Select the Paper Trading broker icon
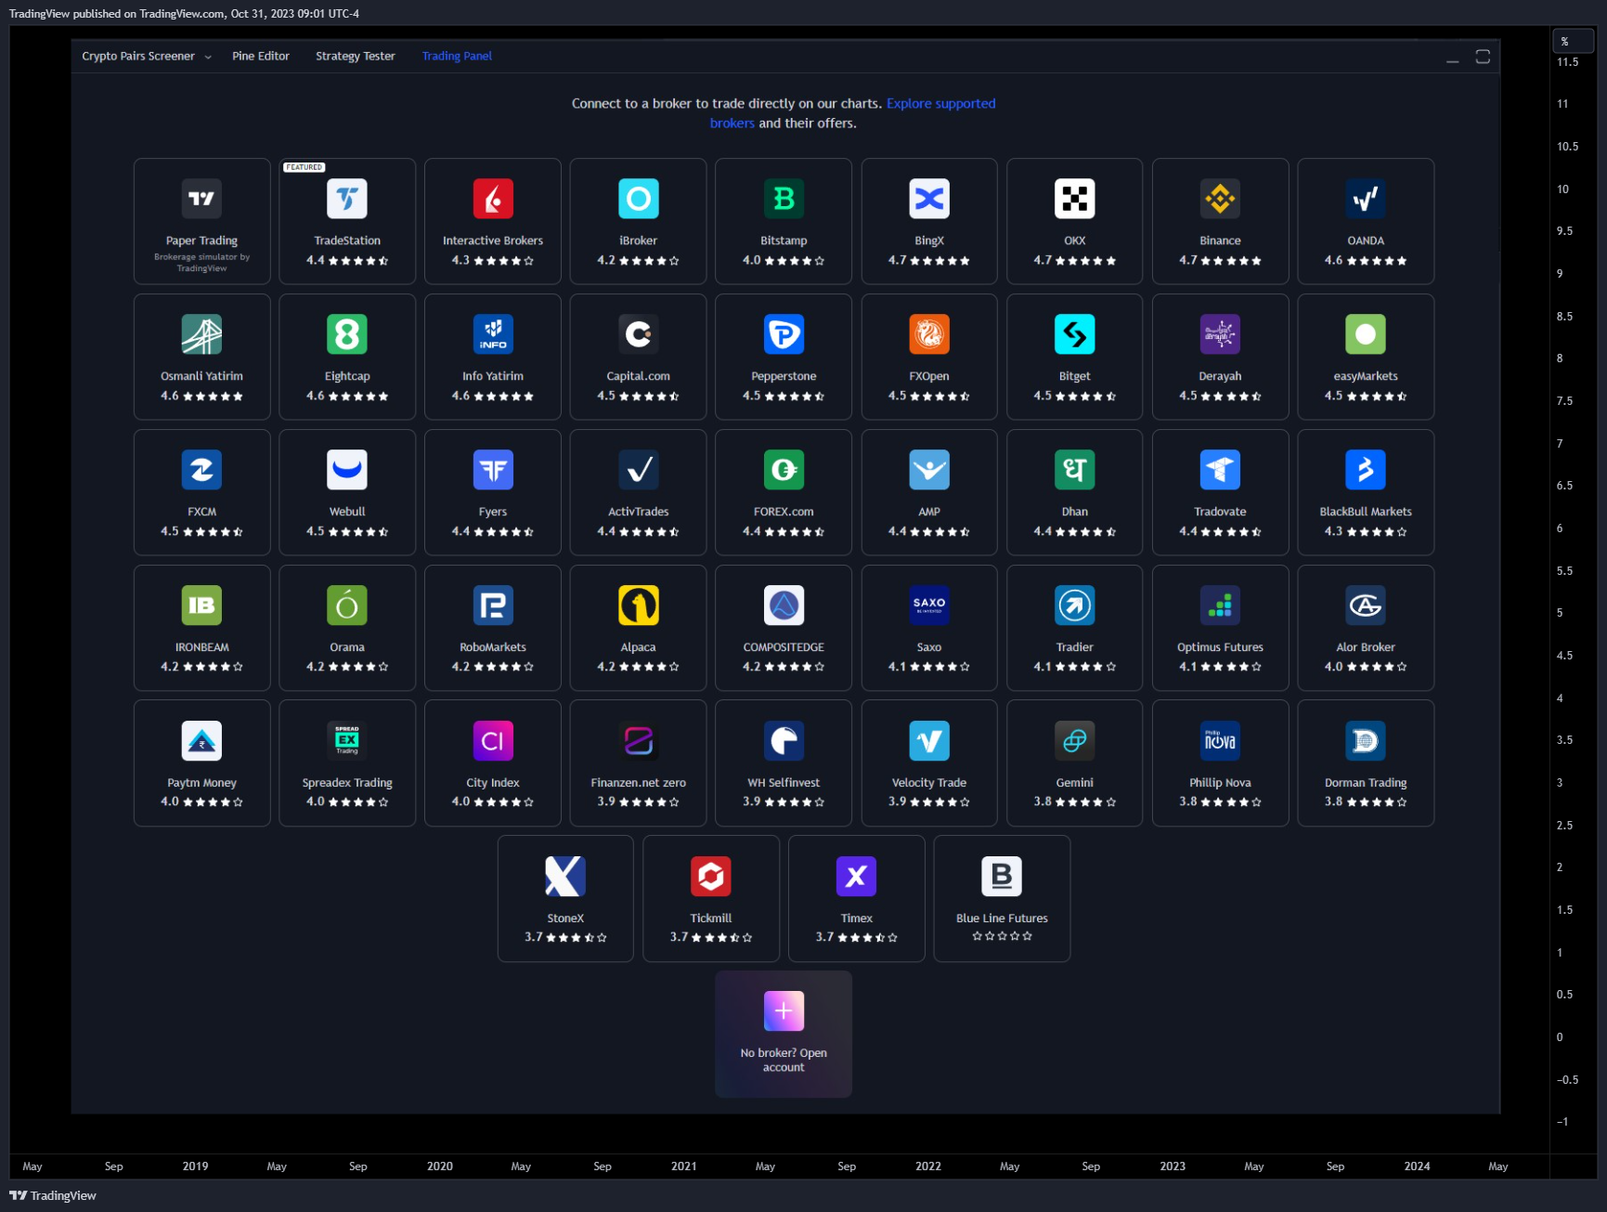The height and width of the screenshot is (1212, 1607). click(201, 199)
